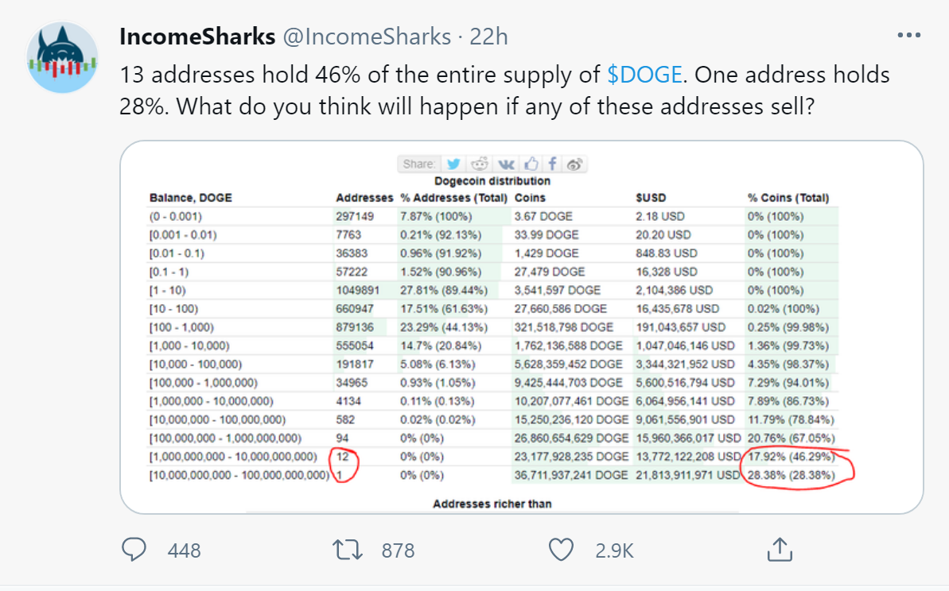Click the Facebook share icon in image
This screenshot has width=949, height=591.
coord(553,164)
